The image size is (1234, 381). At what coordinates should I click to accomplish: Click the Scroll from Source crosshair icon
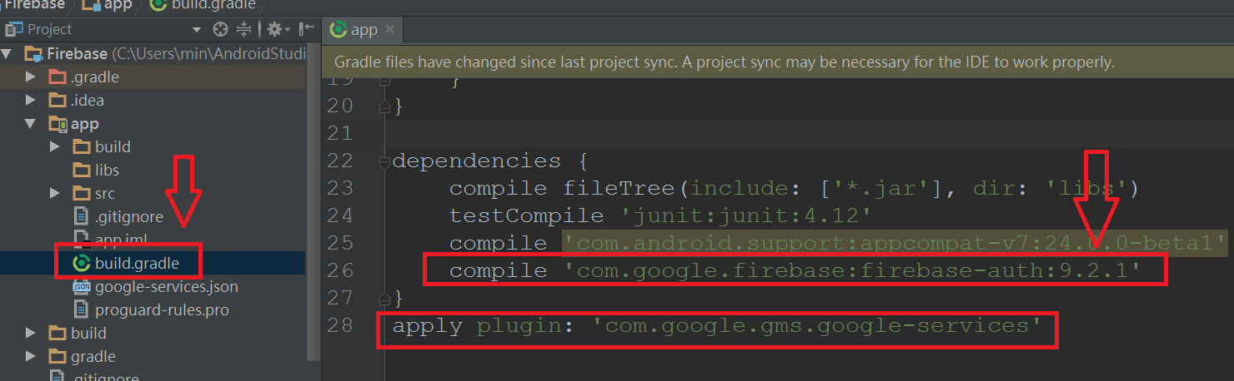220,29
